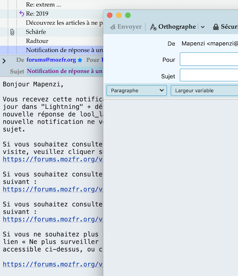Click the Pour recipient input field

point(209,59)
